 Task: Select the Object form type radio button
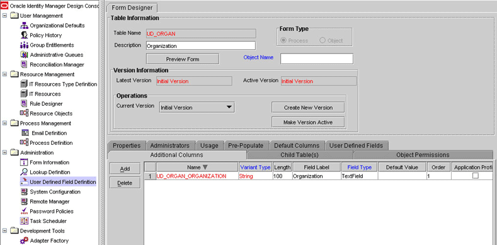(323, 40)
